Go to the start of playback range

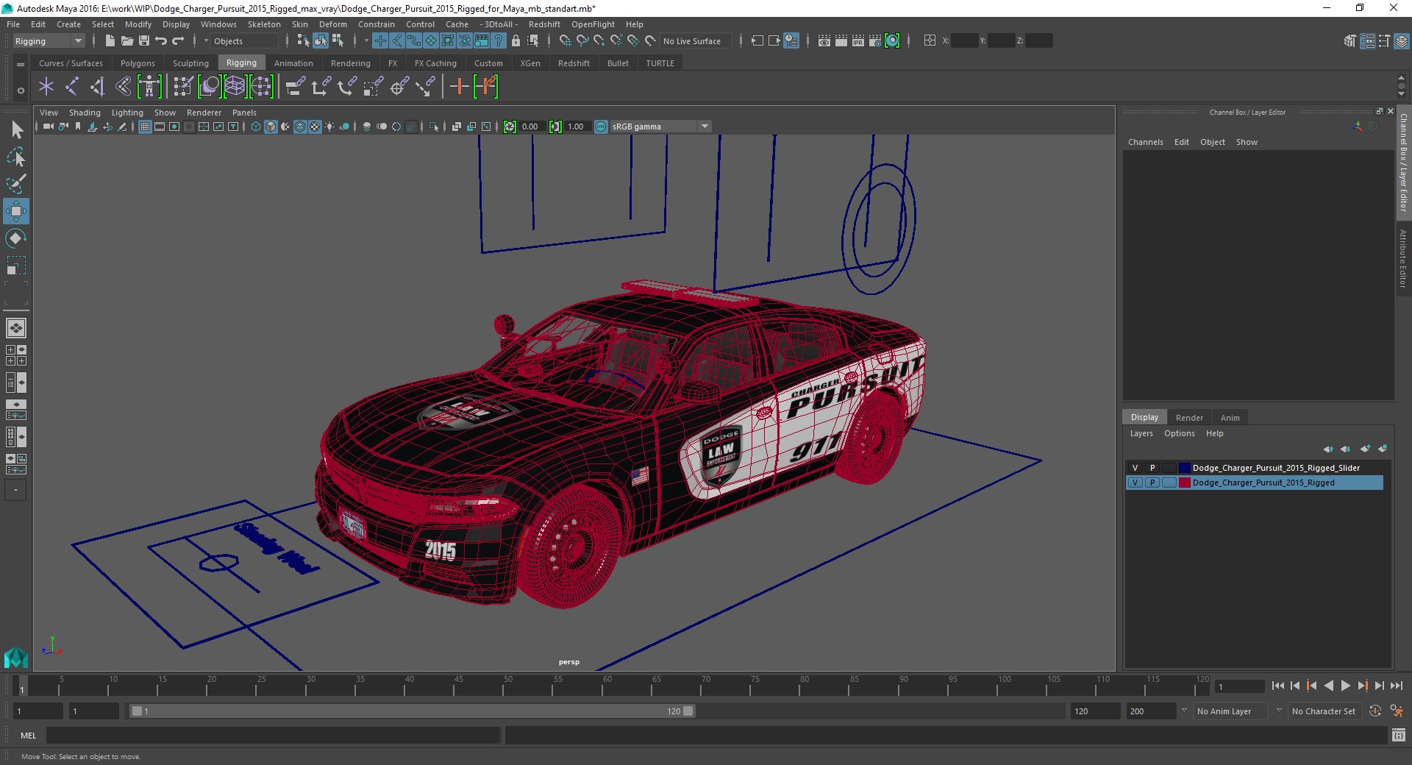1277,686
